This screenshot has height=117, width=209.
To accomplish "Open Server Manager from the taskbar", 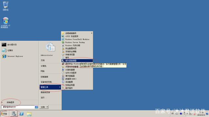I will coord(14,114).
